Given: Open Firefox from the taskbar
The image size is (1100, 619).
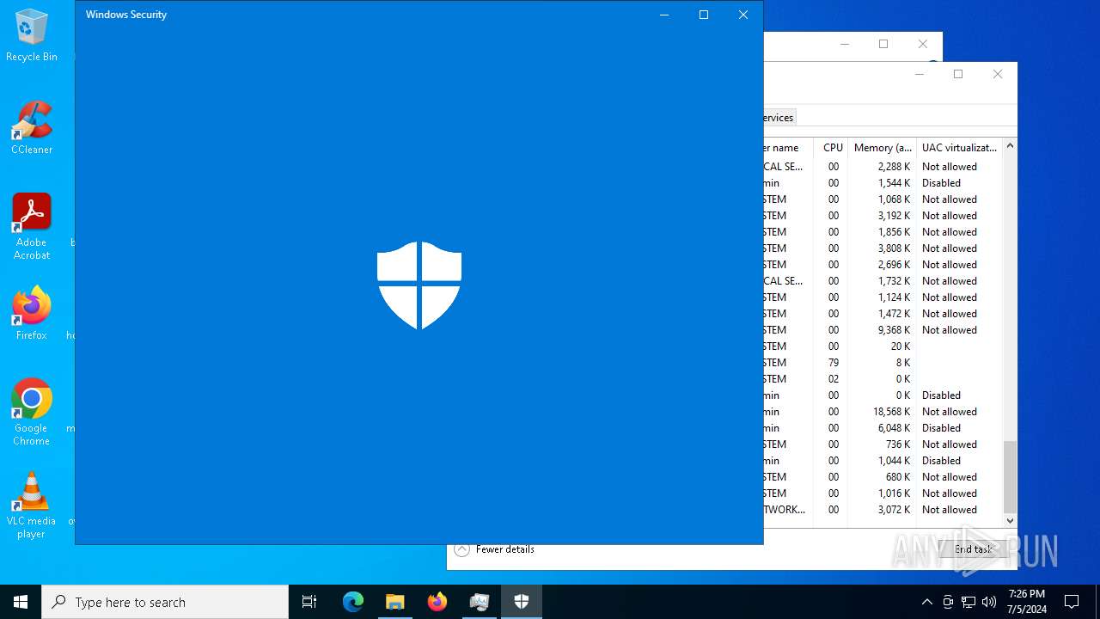Looking at the screenshot, I should pyautogui.click(x=437, y=602).
